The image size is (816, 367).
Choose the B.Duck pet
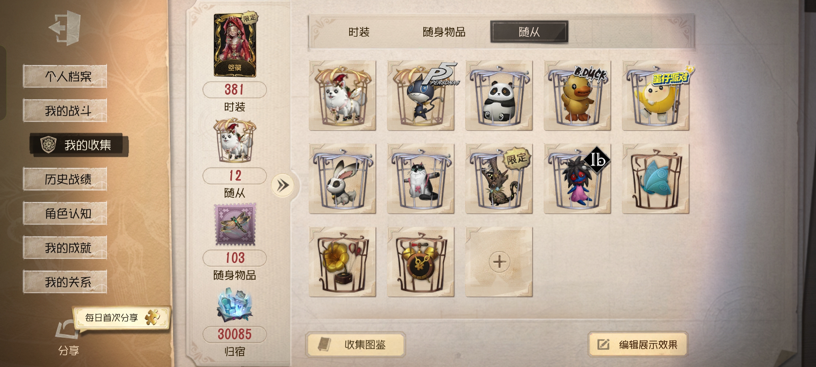tap(577, 95)
